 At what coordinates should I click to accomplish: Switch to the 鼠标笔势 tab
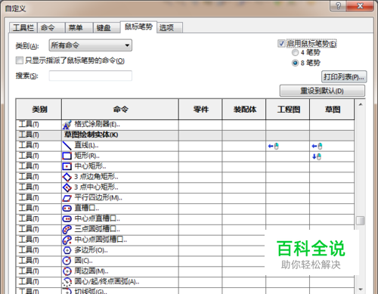(x=138, y=26)
